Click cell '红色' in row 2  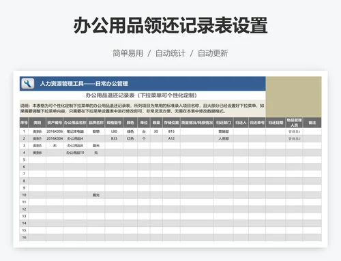(x=130, y=138)
